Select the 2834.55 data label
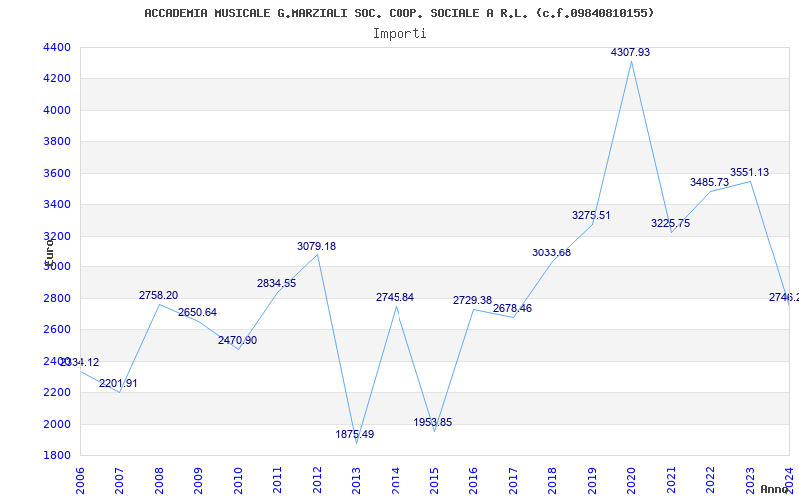799x499 pixels. pos(277,283)
